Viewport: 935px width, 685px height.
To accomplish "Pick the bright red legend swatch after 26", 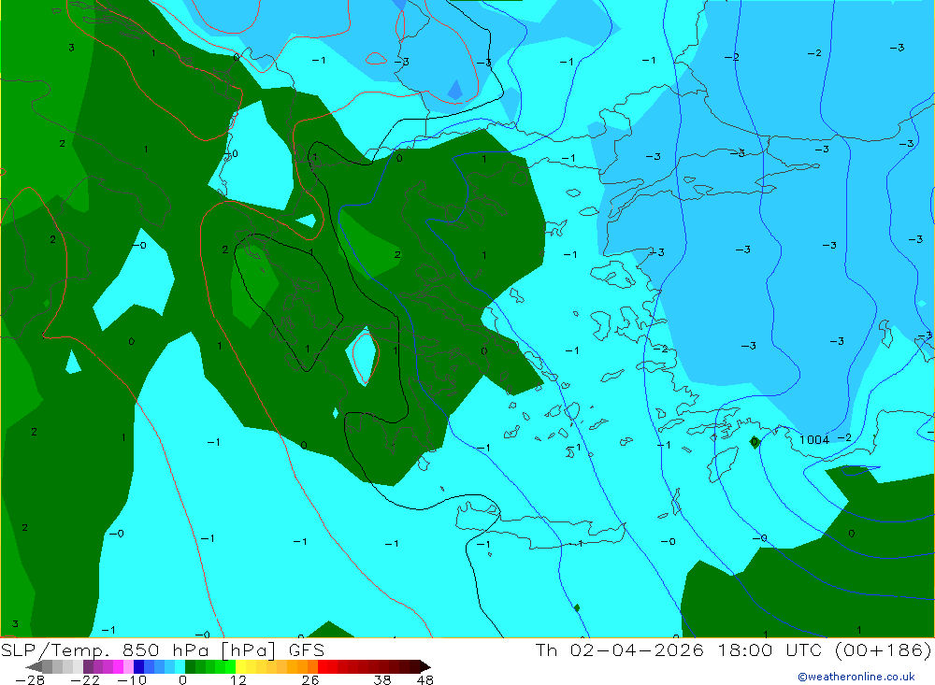I will [323, 666].
